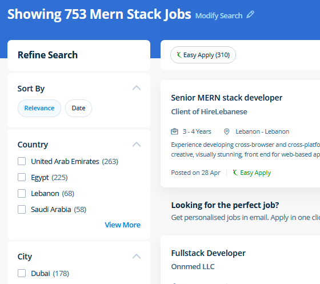The image size is (320, 284).
Task: Collapse the City filter section chevron
Action: point(137,257)
